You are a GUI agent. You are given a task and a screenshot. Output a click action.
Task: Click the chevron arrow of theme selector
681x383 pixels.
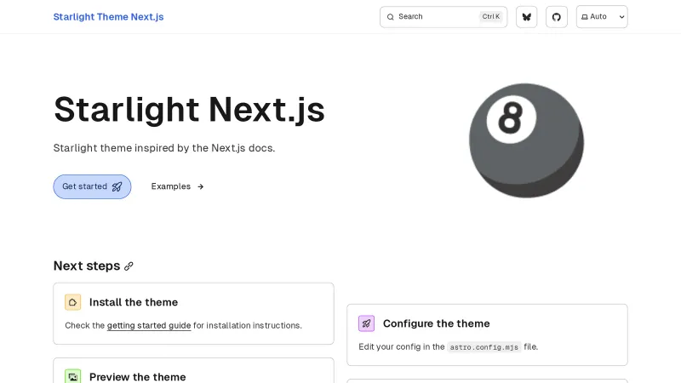pyautogui.click(x=621, y=17)
